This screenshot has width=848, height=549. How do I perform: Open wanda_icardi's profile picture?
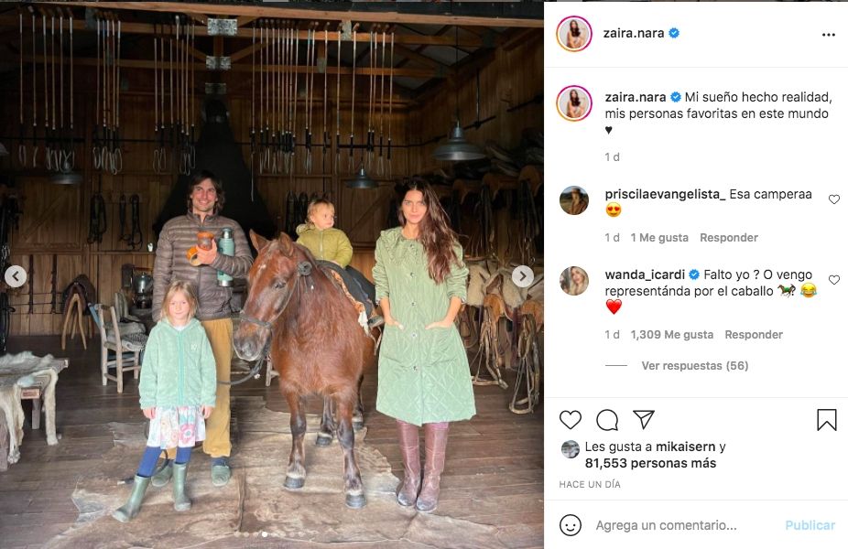(x=574, y=281)
